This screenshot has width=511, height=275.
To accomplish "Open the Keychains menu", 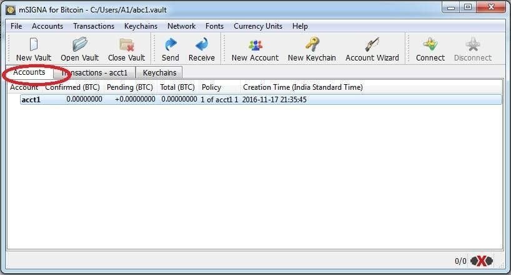I will click(x=141, y=26).
